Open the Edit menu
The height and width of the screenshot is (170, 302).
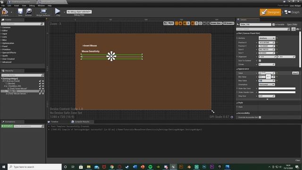coord(9,6)
